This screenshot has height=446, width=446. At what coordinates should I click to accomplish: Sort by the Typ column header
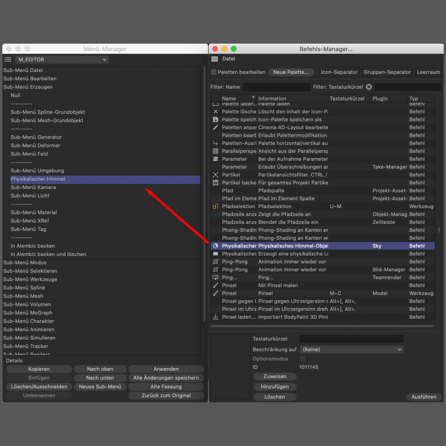click(421, 98)
